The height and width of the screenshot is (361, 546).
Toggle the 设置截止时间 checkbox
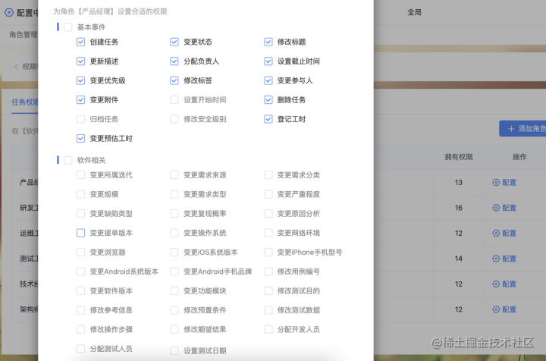pos(268,61)
